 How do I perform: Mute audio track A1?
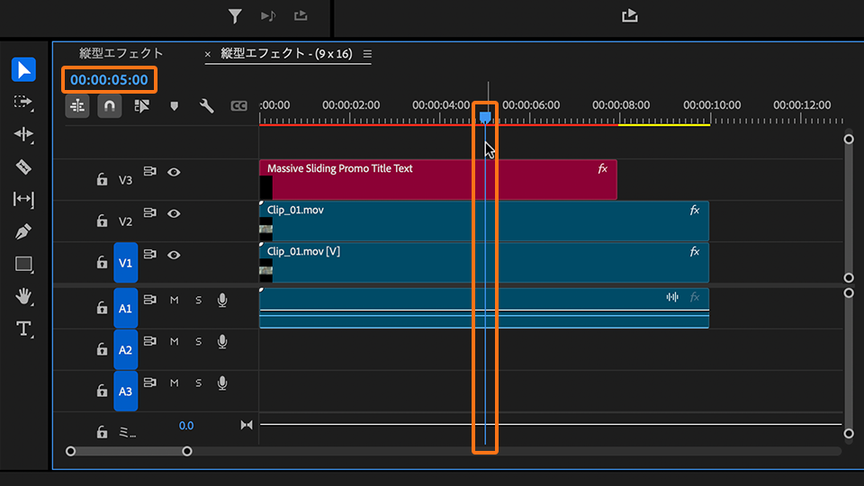[x=175, y=300]
